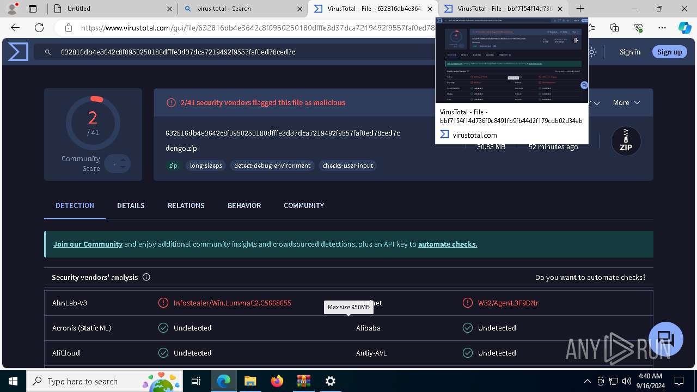Click the VirusTotal logo icon
The width and height of the screenshot is (697, 392).
tap(18, 52)
